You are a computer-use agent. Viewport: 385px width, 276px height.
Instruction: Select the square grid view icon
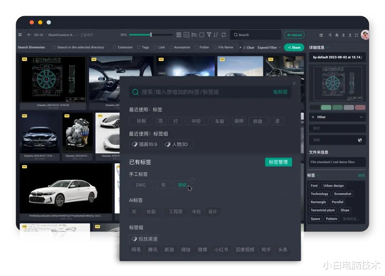pyautogui.click(x=202, y=35)
